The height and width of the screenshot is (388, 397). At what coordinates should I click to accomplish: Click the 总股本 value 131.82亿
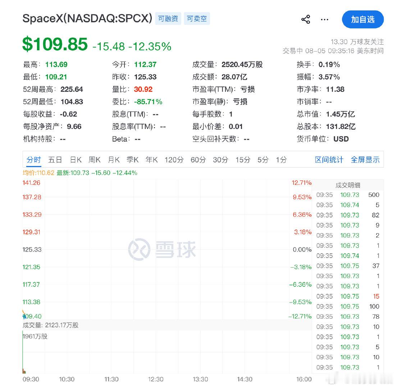point(341,126)
